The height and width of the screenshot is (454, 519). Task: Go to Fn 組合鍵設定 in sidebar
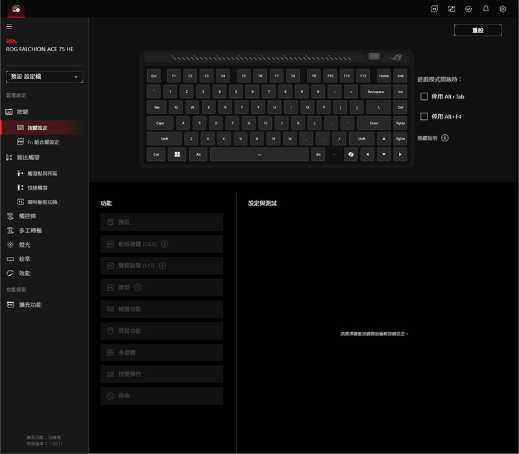43,142
